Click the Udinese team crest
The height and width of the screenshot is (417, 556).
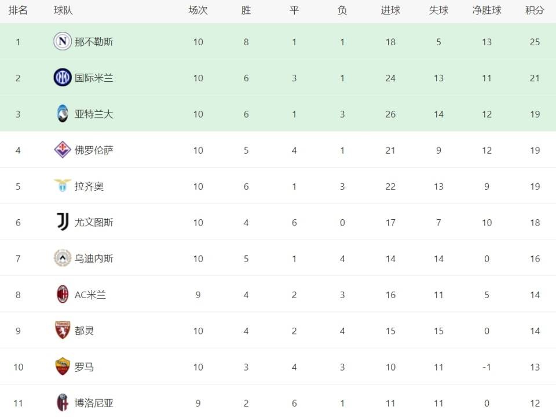point(63,258)
